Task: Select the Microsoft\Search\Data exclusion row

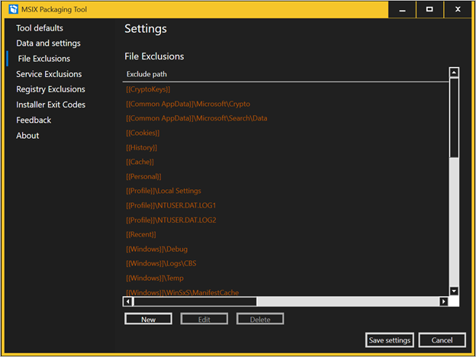Action: tap(285, 118)
